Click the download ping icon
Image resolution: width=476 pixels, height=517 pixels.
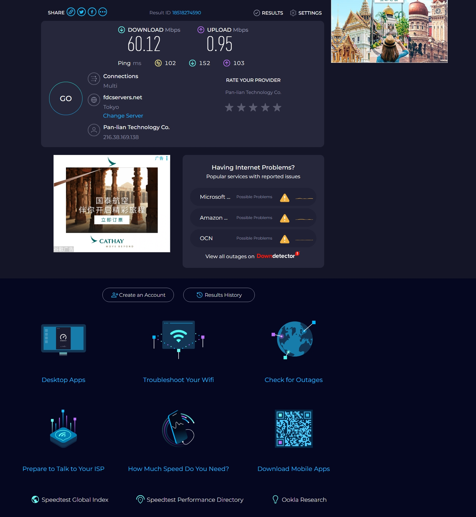(x=193, y=63)
